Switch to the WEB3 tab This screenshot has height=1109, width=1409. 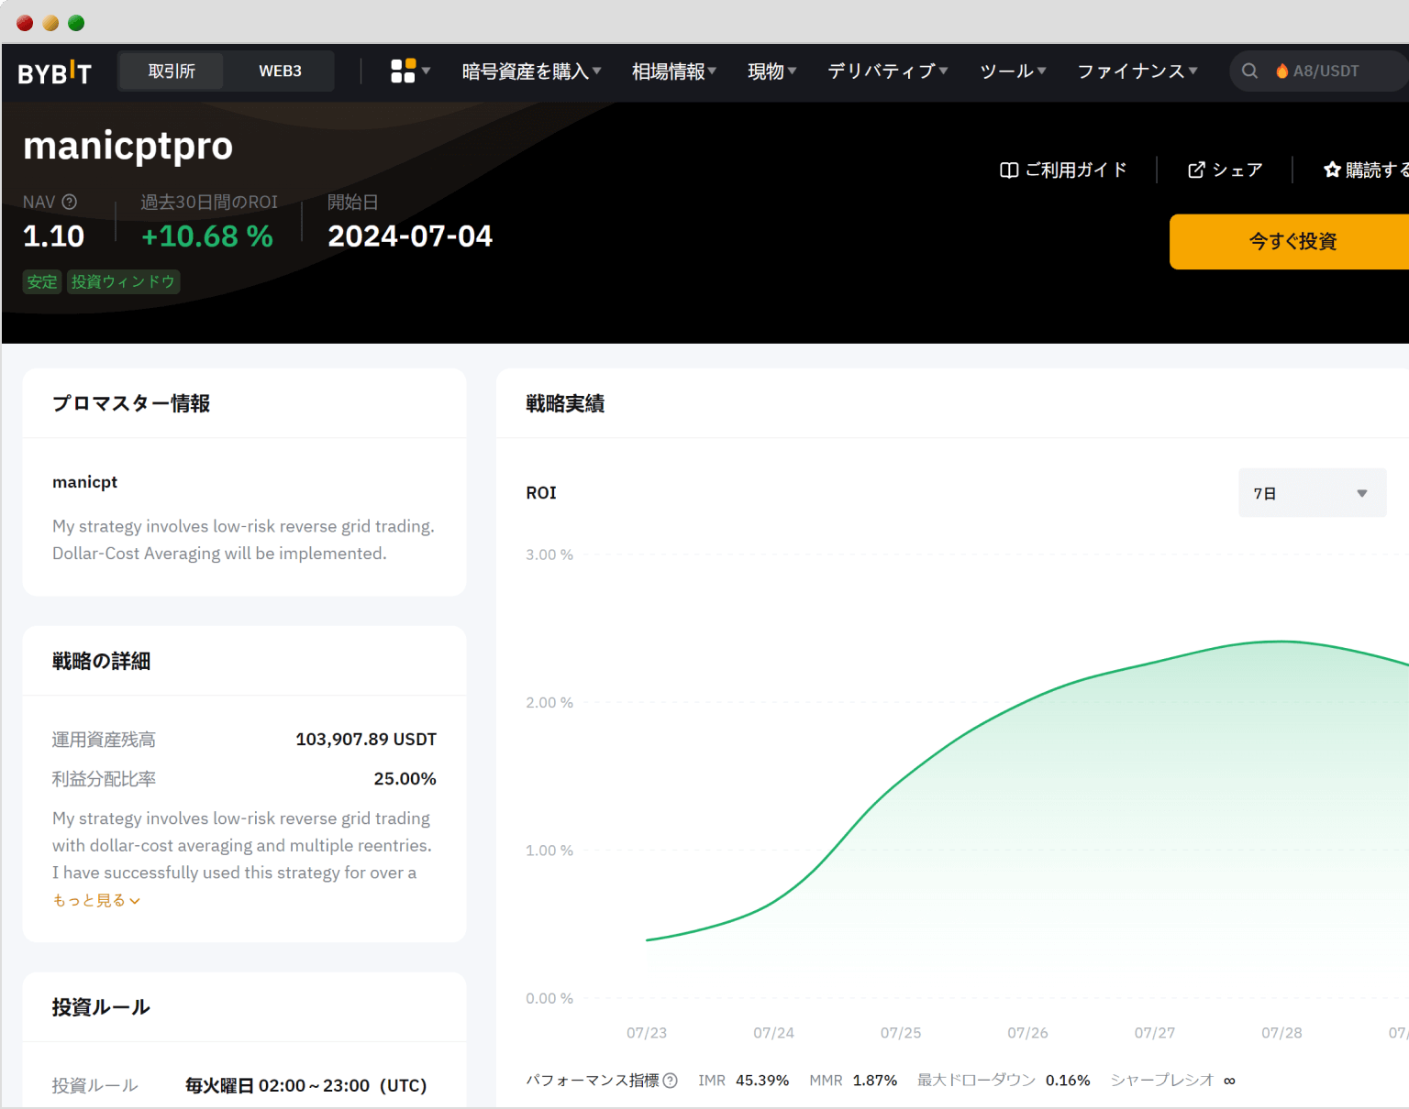pyautogui.click(x=280, y=71)
